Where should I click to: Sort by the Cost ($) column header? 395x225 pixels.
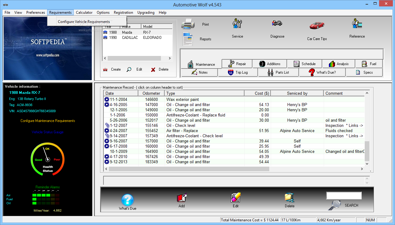pos(257,93)
